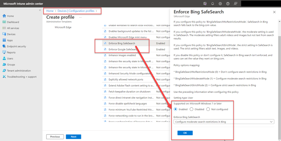Click document icon for Enables Microsoft Edge mini menu
This screenshot has height=141, width=281.
pyautogui.click(x=105, y=37)
